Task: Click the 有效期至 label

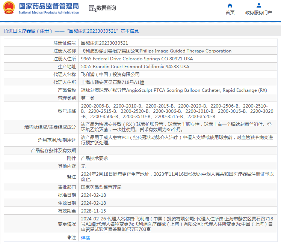Action: tap(67, 211)
